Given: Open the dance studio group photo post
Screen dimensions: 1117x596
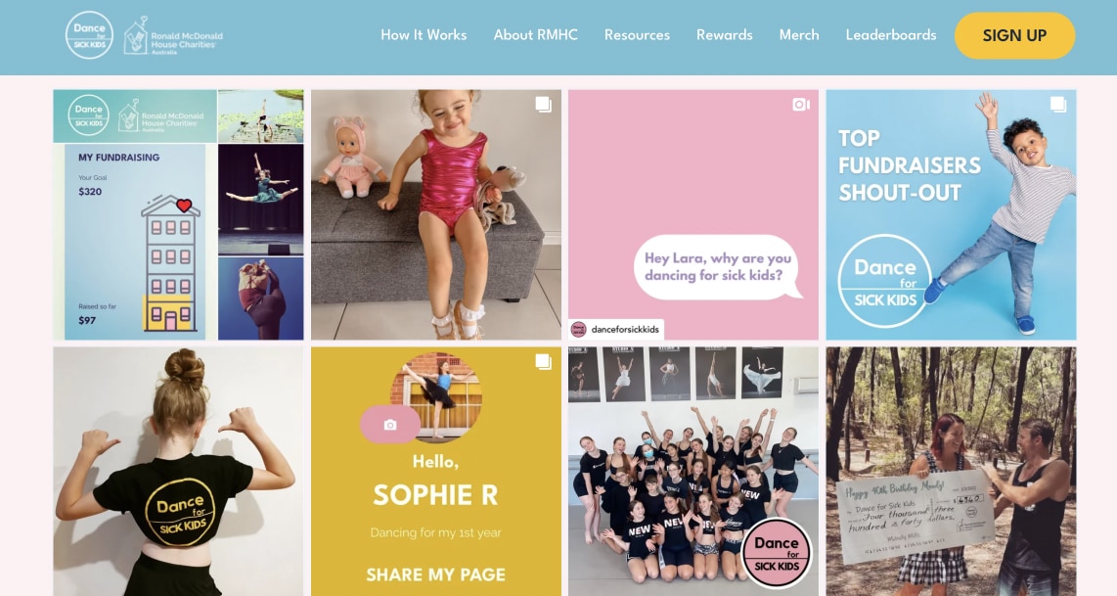Looking at the screenshot, I should point(693,472).
